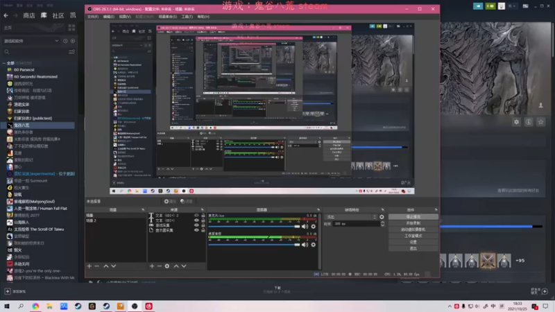Open OBS 文件(F) menu
This screenshot has width=555, height=312.
coord(93,17)
